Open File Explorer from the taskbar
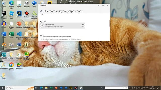This screenshot has width=161, height=90. point(46,88)
